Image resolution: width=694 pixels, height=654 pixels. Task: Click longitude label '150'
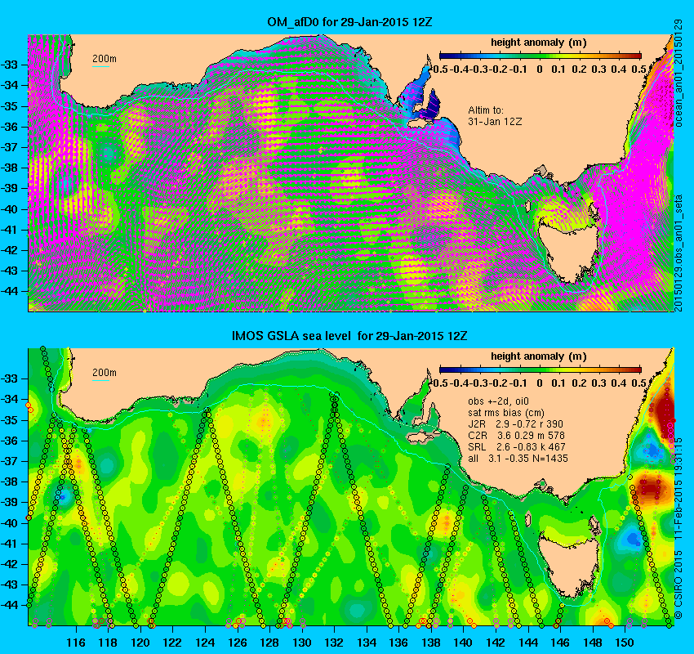pos(625,642)
